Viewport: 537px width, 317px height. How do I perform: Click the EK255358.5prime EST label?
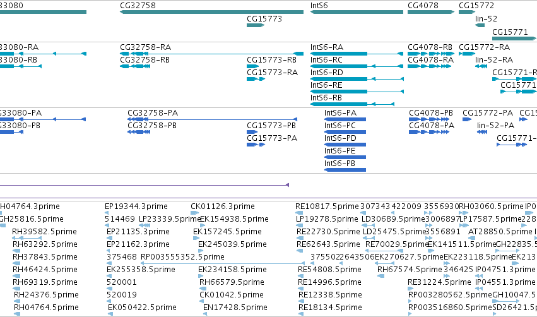pyautogui.click(x=141, y=270)
